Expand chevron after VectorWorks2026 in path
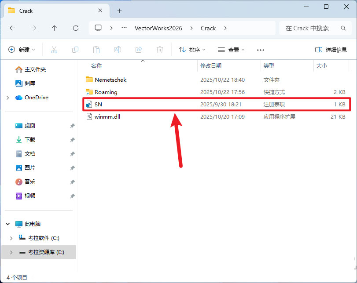357x283 pixels. coord(191,28)
